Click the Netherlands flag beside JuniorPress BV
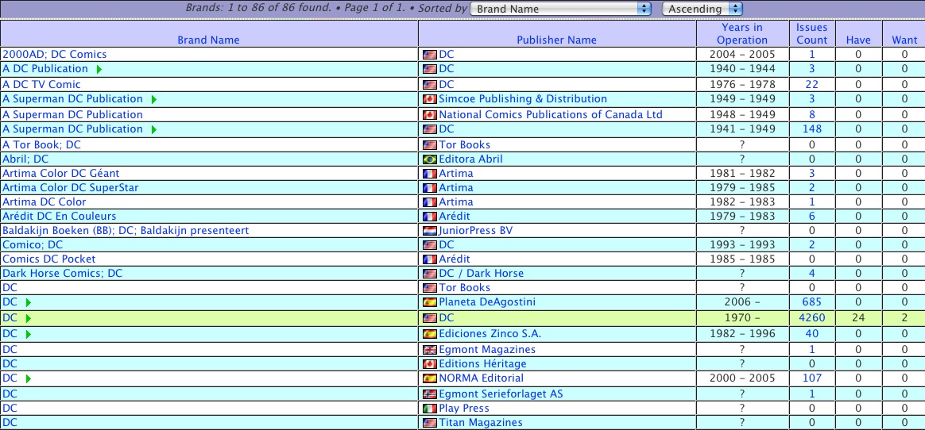 coord(429,231)
